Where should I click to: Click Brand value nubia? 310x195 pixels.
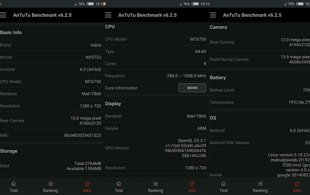(96, 45)
